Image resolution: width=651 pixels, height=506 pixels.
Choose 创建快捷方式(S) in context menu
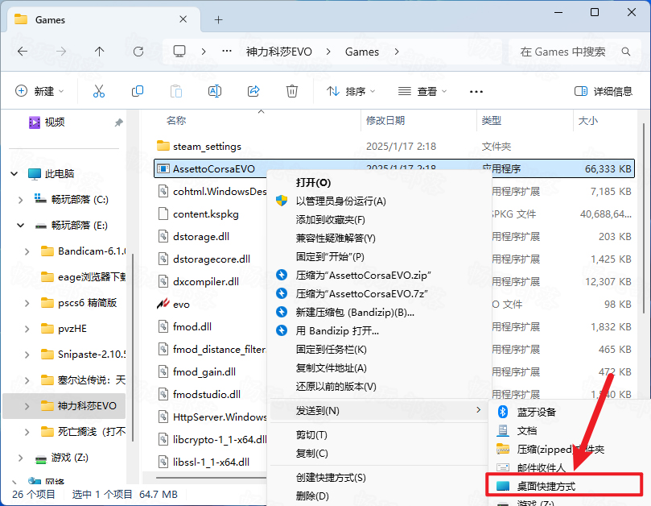tap(331, 477)
